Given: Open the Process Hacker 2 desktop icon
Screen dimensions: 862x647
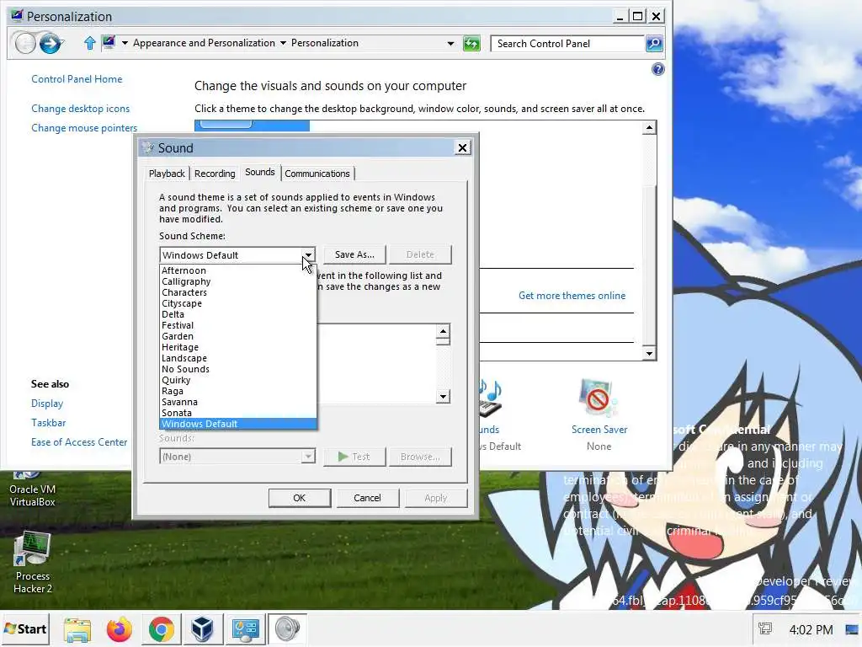Looking at the screenshot, I should [x=33, y=562].
